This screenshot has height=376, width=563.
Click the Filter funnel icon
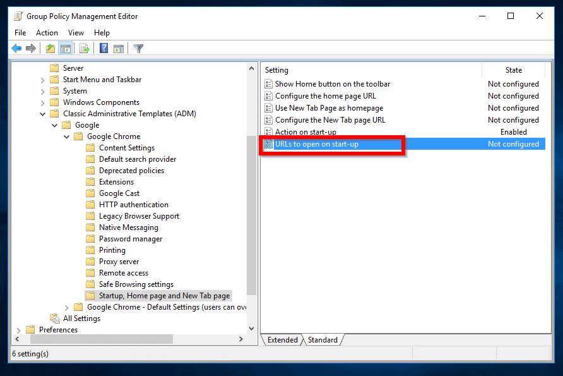(139, 49)
